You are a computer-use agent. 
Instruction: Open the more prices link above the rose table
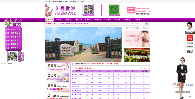145,68
